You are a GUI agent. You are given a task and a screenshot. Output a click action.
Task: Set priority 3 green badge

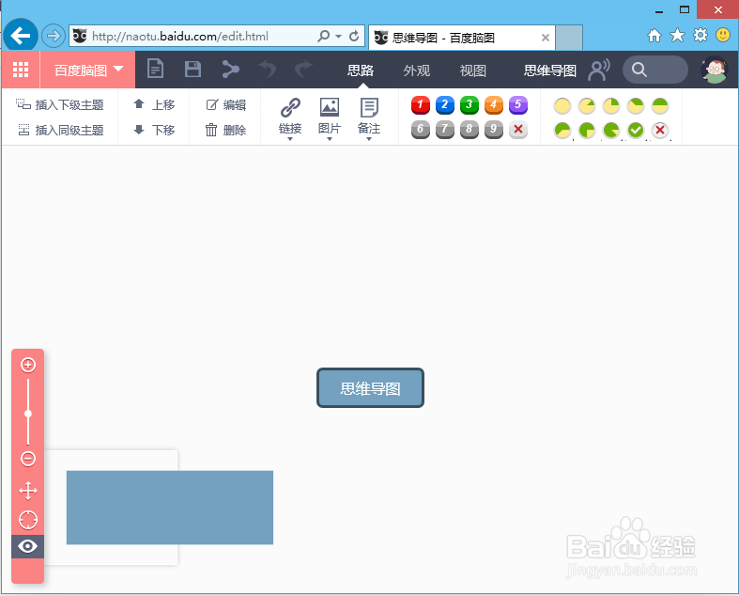pos(470,104)
